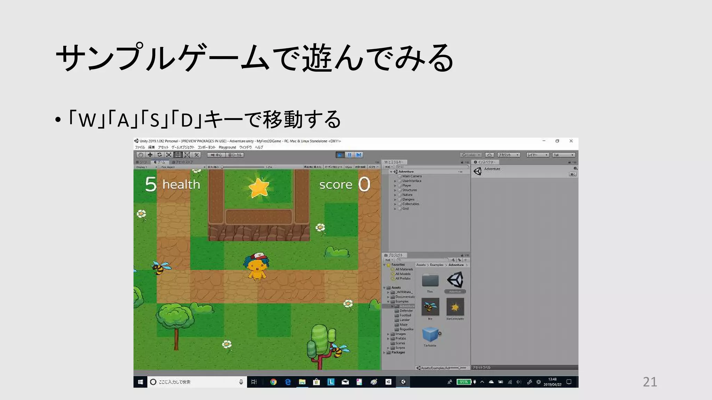Toggle ローカル handle rotation button
Screen dimensions: 712x400
pyautogui.click(x=235, y=155)
